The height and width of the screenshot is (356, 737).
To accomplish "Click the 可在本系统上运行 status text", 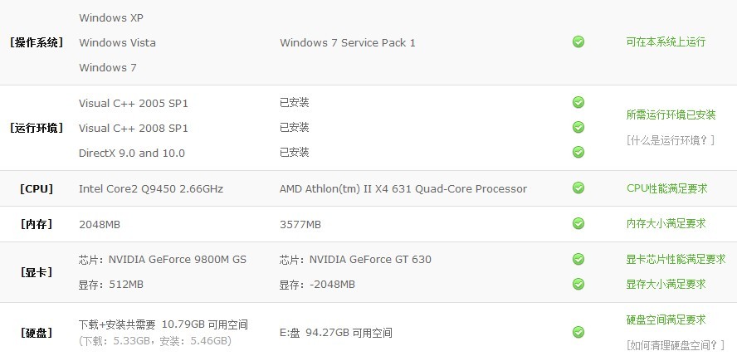I will [666, 41].
